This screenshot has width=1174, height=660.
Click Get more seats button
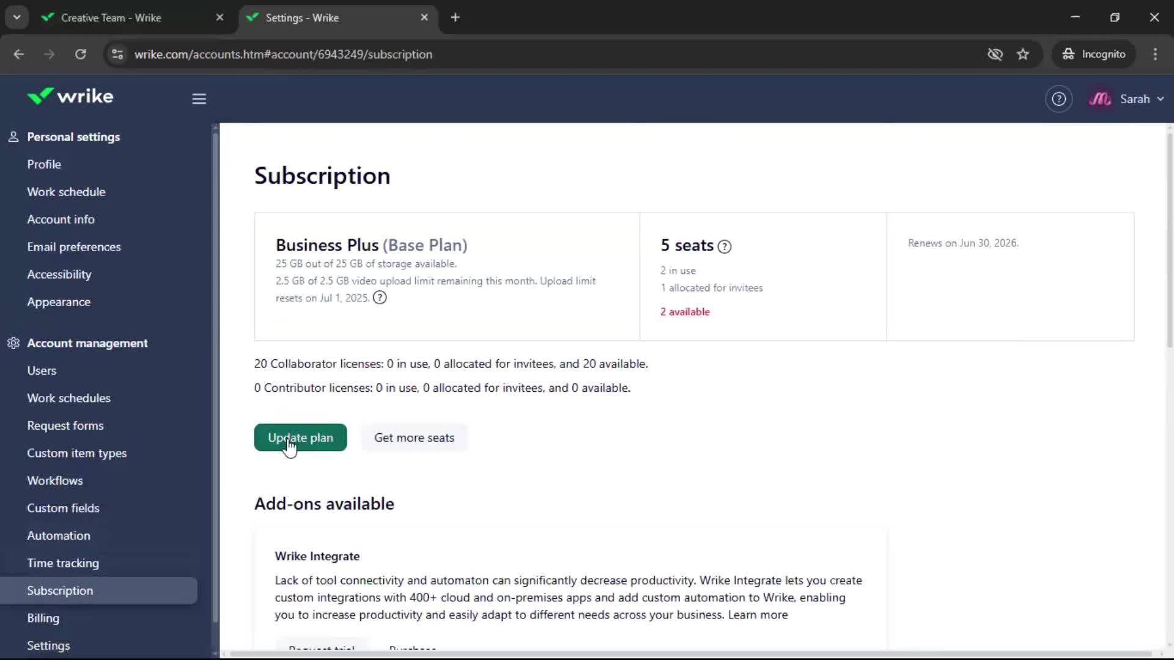414,438
